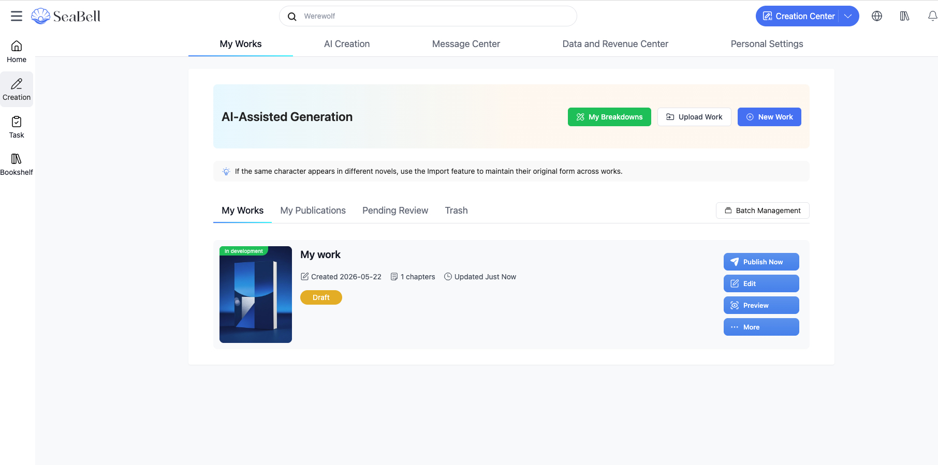The image size is (938, 465).
Task: Open the hamburger menu
Action: pyautogui.click(x=17, y=16)
